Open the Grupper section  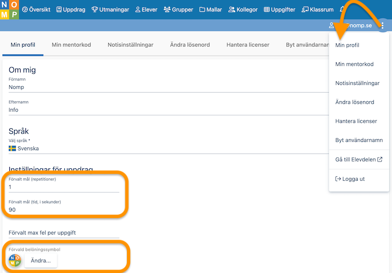pyautogui.click(x=178, y=9)
